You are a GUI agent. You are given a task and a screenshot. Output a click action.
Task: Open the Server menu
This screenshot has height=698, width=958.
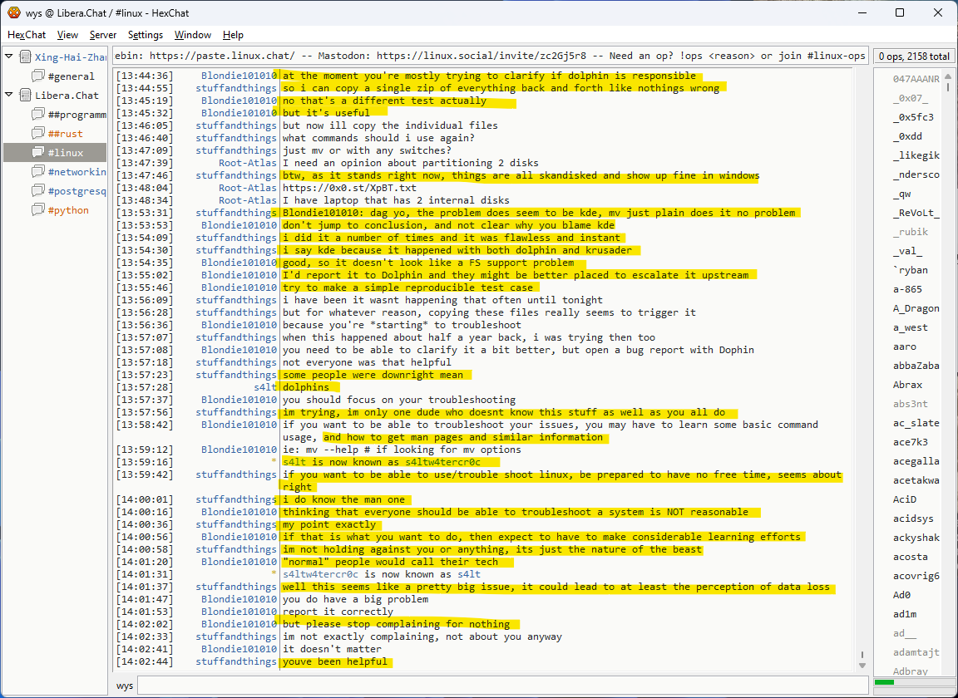[x=103, y=35]
